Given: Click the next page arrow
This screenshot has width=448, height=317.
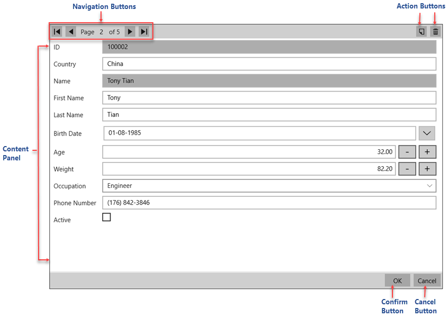Looking at the screenshot, I should click(x=130, y=32).
